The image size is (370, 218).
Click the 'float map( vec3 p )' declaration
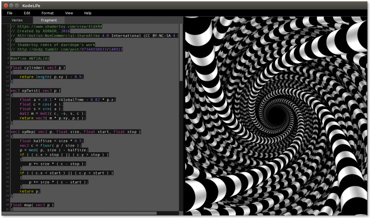32,205
